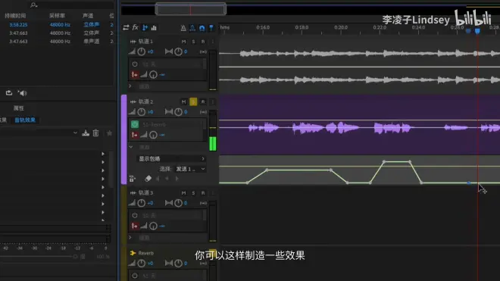Click the pan knob of 轨道 2

point(178,112)
